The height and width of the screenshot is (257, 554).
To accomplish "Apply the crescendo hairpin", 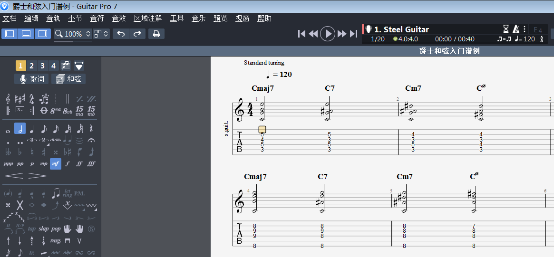I will point(14,175).
